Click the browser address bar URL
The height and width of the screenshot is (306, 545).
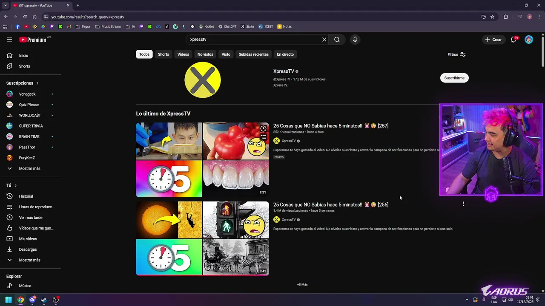pos(88,17)
